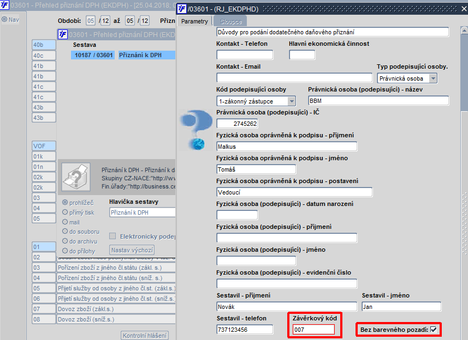Choose do souboru output option
468x340 pixels.
tap(65, 232)
